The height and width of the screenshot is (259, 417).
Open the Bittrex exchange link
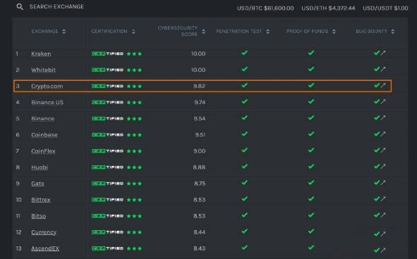tap(41, 200)
